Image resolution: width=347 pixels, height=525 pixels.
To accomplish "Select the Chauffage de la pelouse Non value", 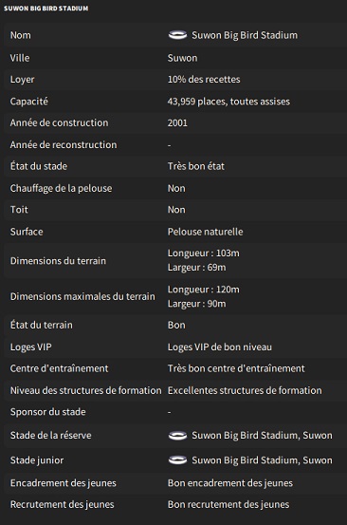I will [176, 188].
